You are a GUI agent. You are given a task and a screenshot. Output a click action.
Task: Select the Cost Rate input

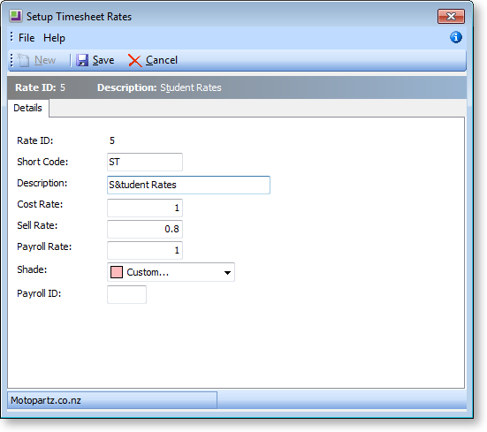[145, 208]
